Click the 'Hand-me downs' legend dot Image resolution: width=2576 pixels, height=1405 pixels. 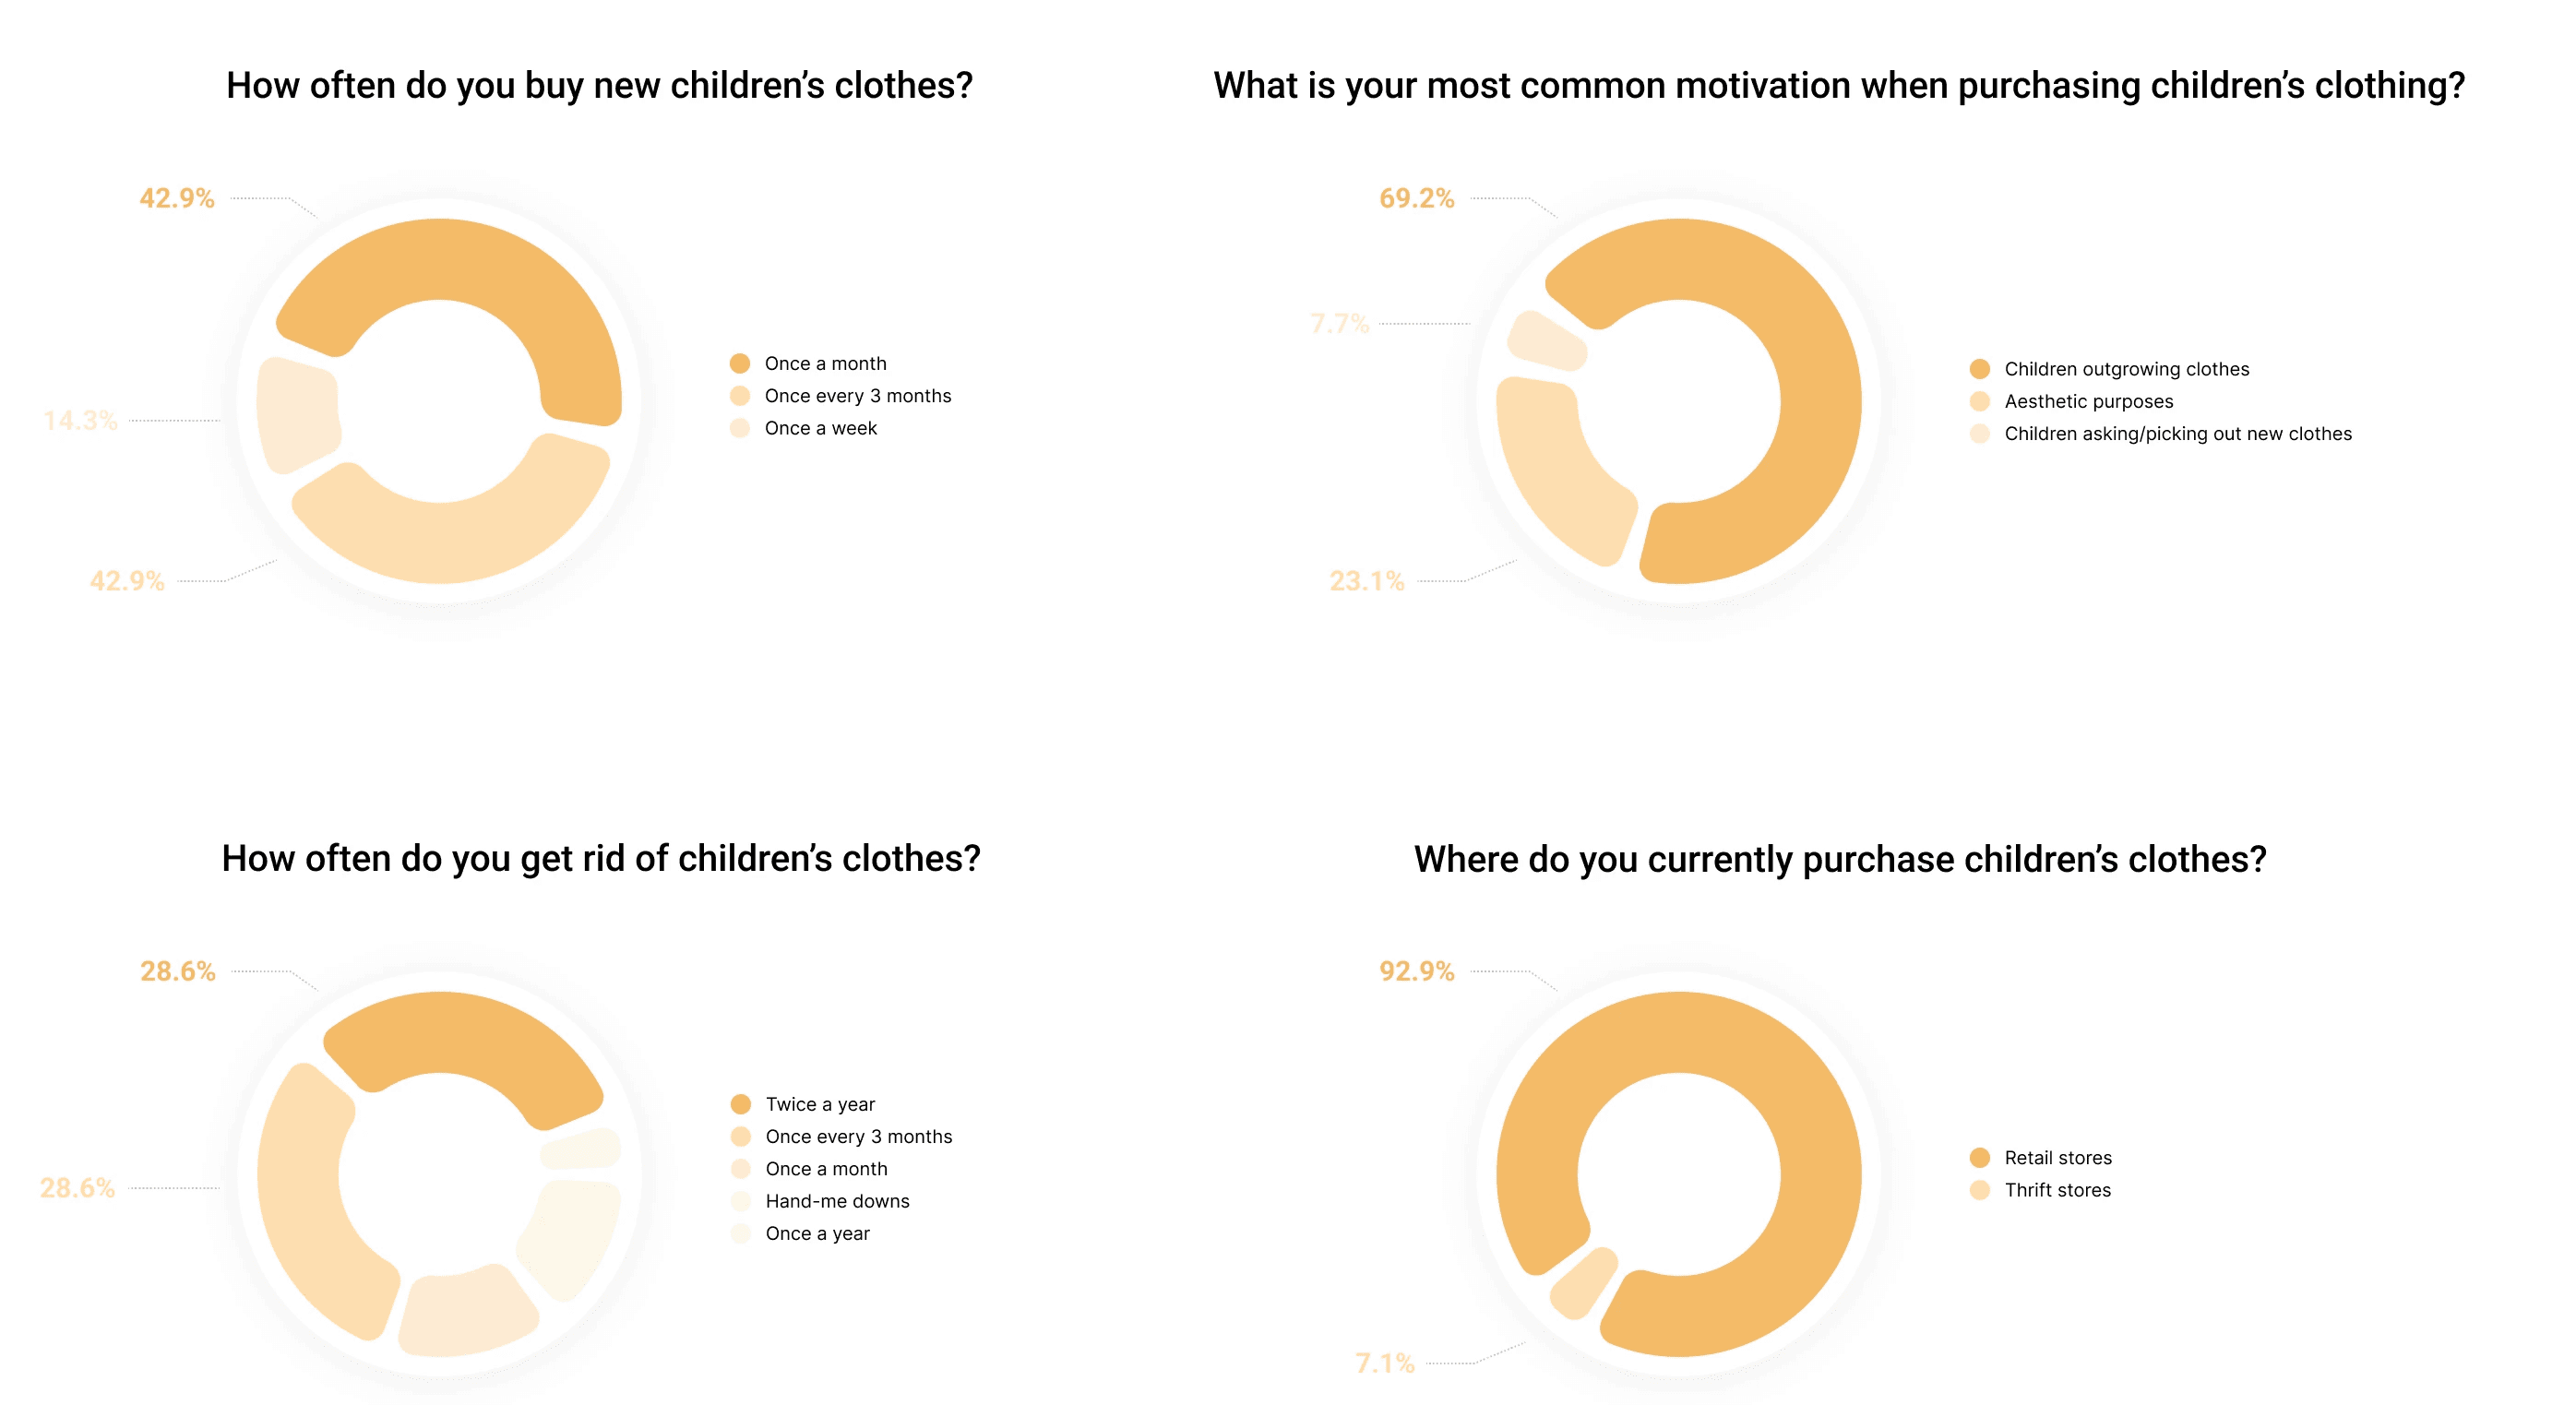coord(741,1201)
